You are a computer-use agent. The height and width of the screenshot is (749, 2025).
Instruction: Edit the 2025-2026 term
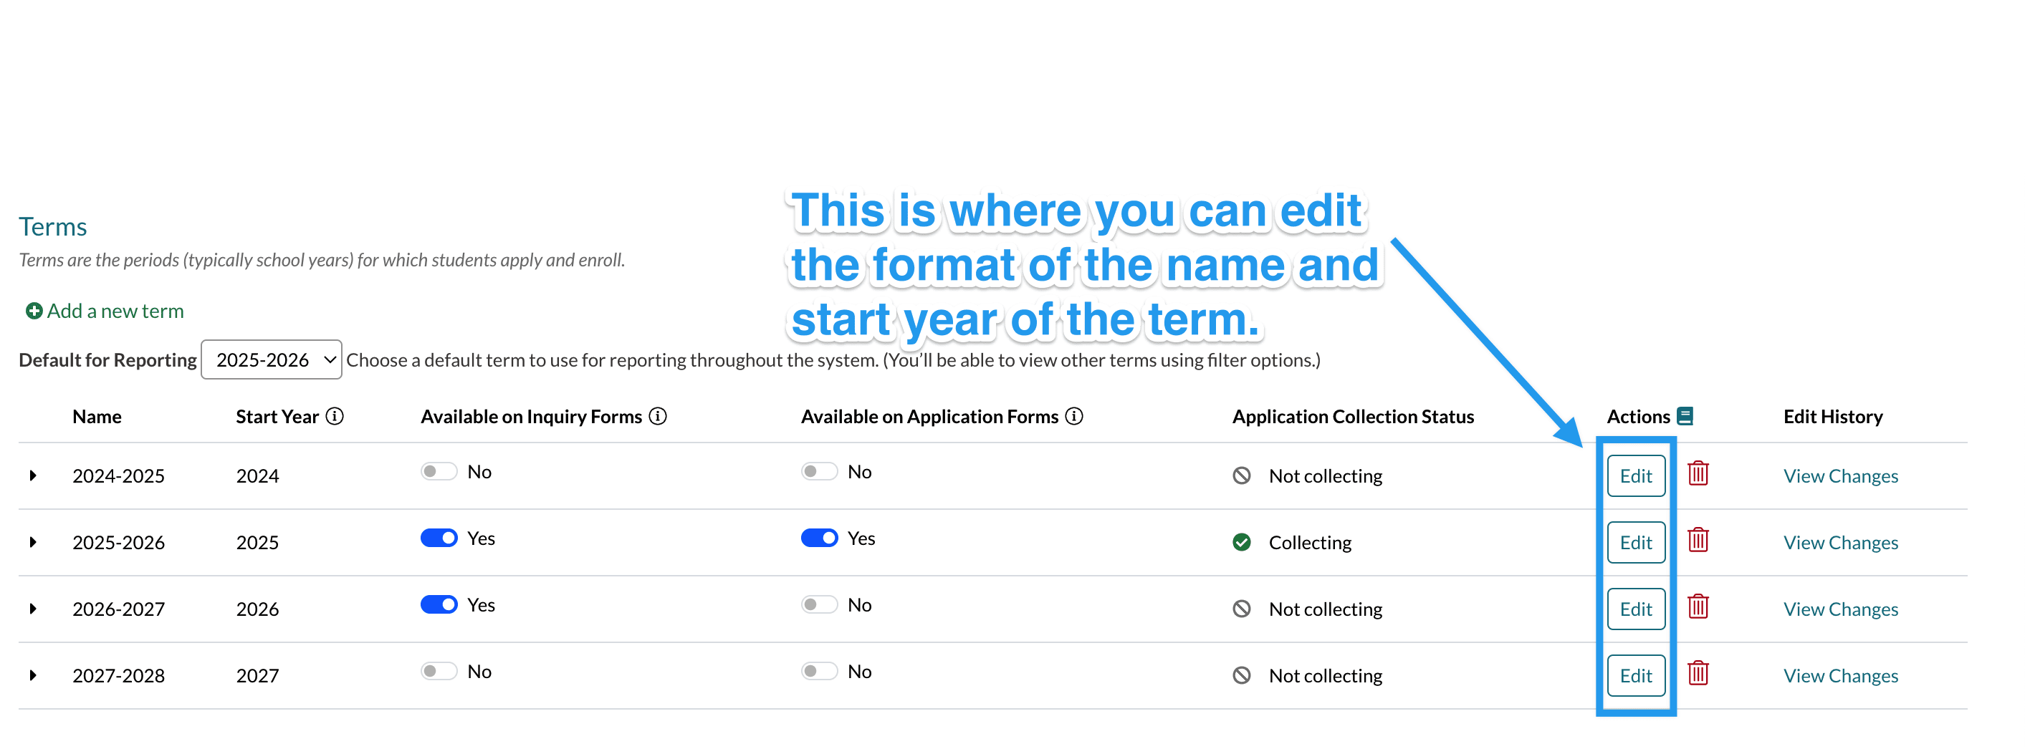click(x=1636, y=542)
